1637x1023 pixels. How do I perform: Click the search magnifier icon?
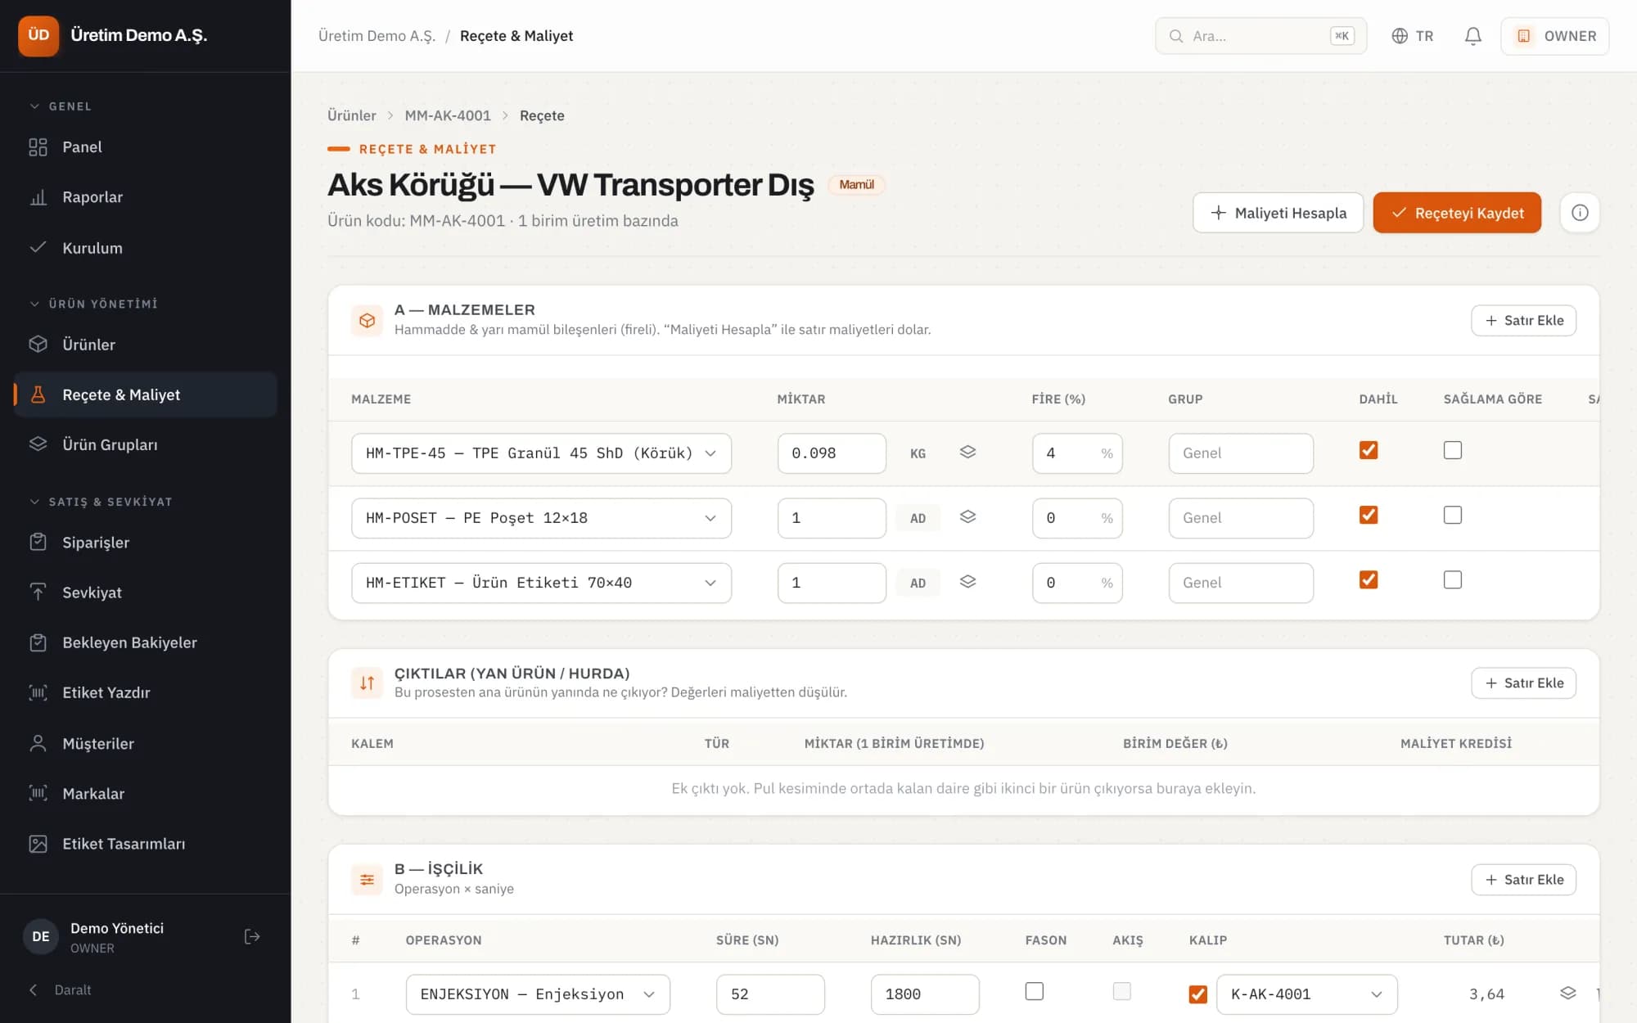point(1176,36)
